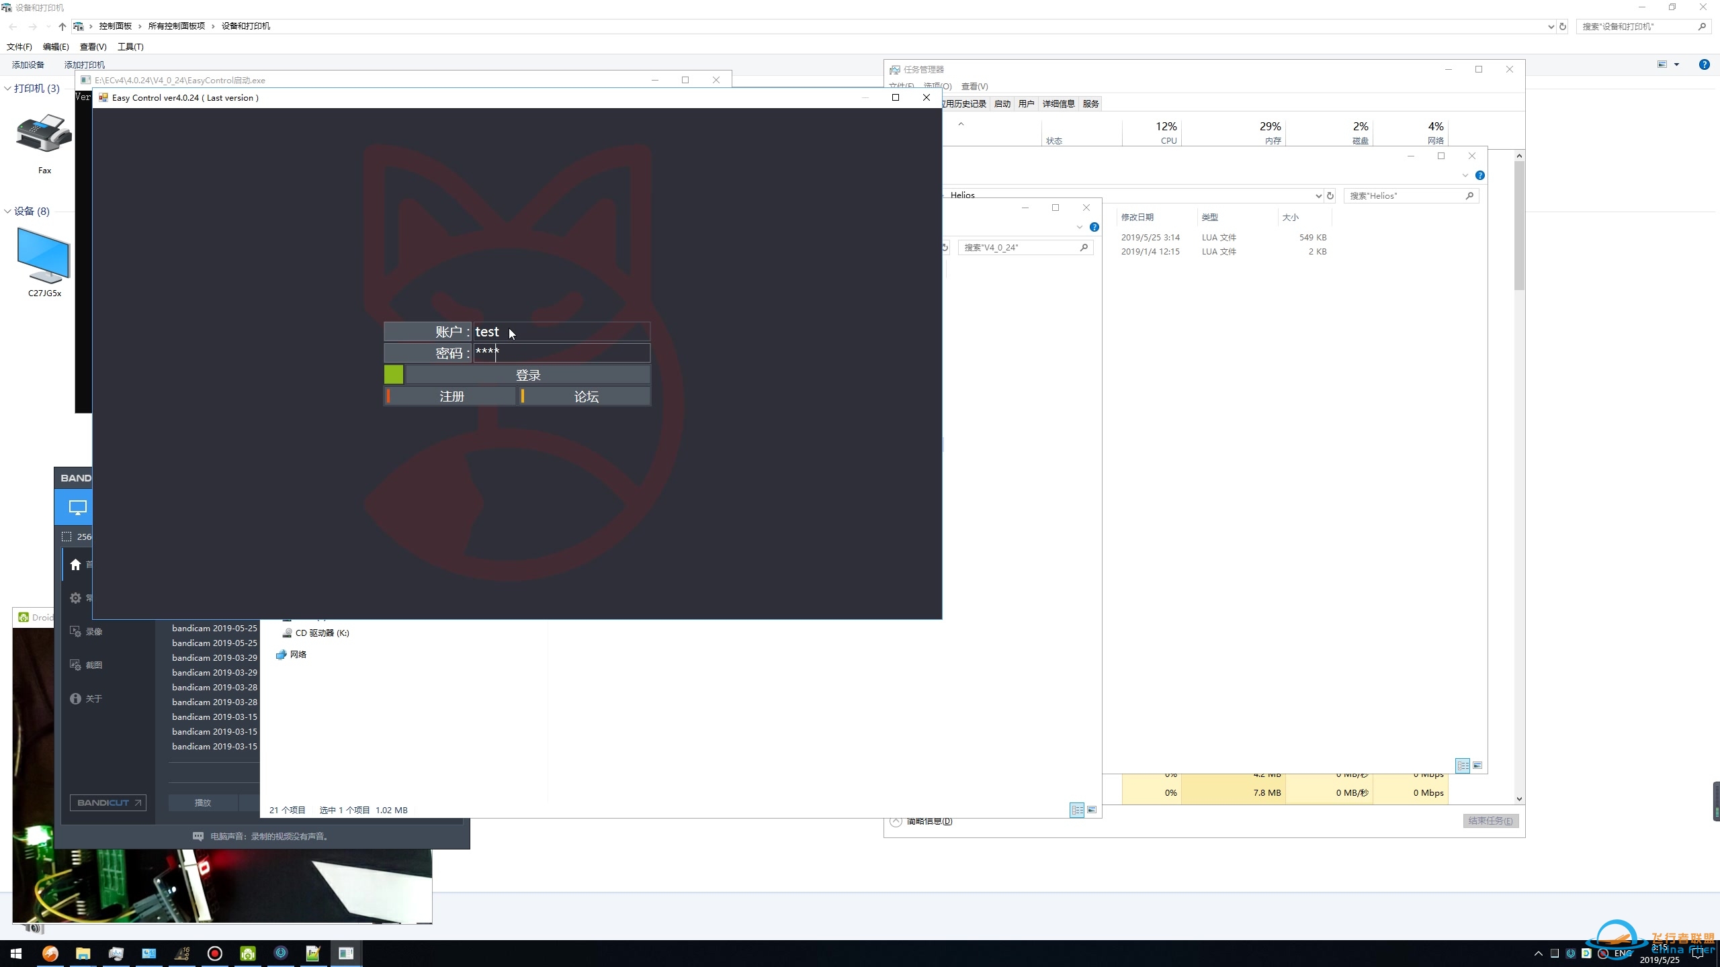
Task: Open the 编辑(E) menu
Action: coord(56,46)
